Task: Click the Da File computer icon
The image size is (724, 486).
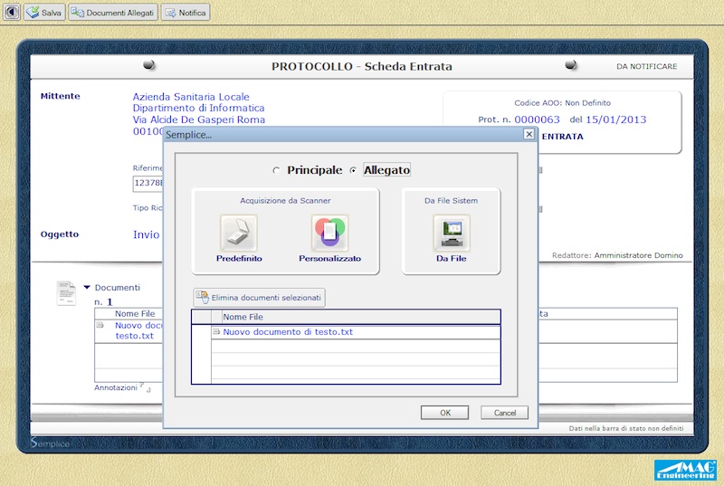Action: [x=451, y=233]
